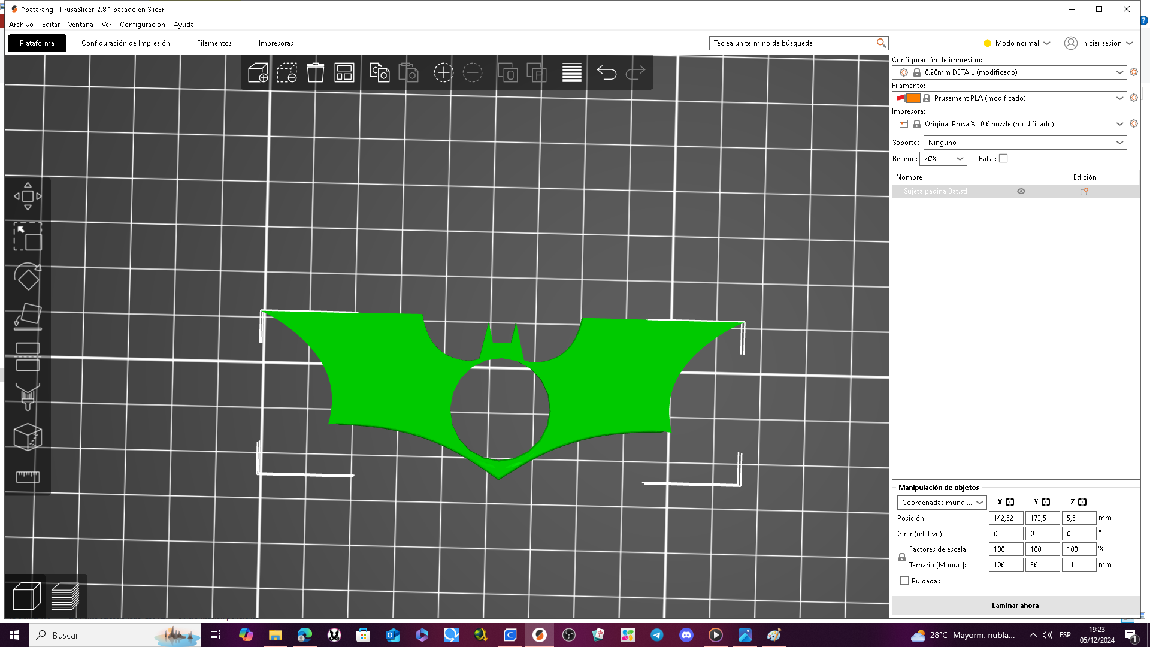Switch to Configuración de Impresión tab
This screenshot has height=647, width=1150.
coord(126,43)
